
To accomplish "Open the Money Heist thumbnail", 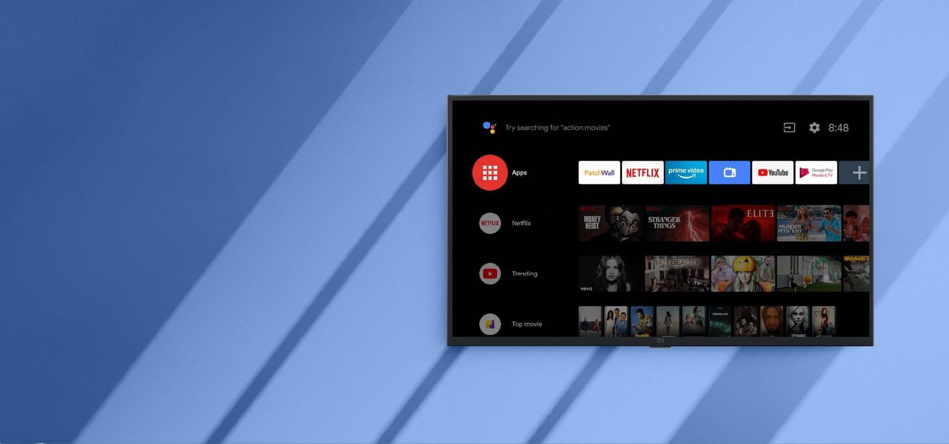I will (x=610, y=223).
